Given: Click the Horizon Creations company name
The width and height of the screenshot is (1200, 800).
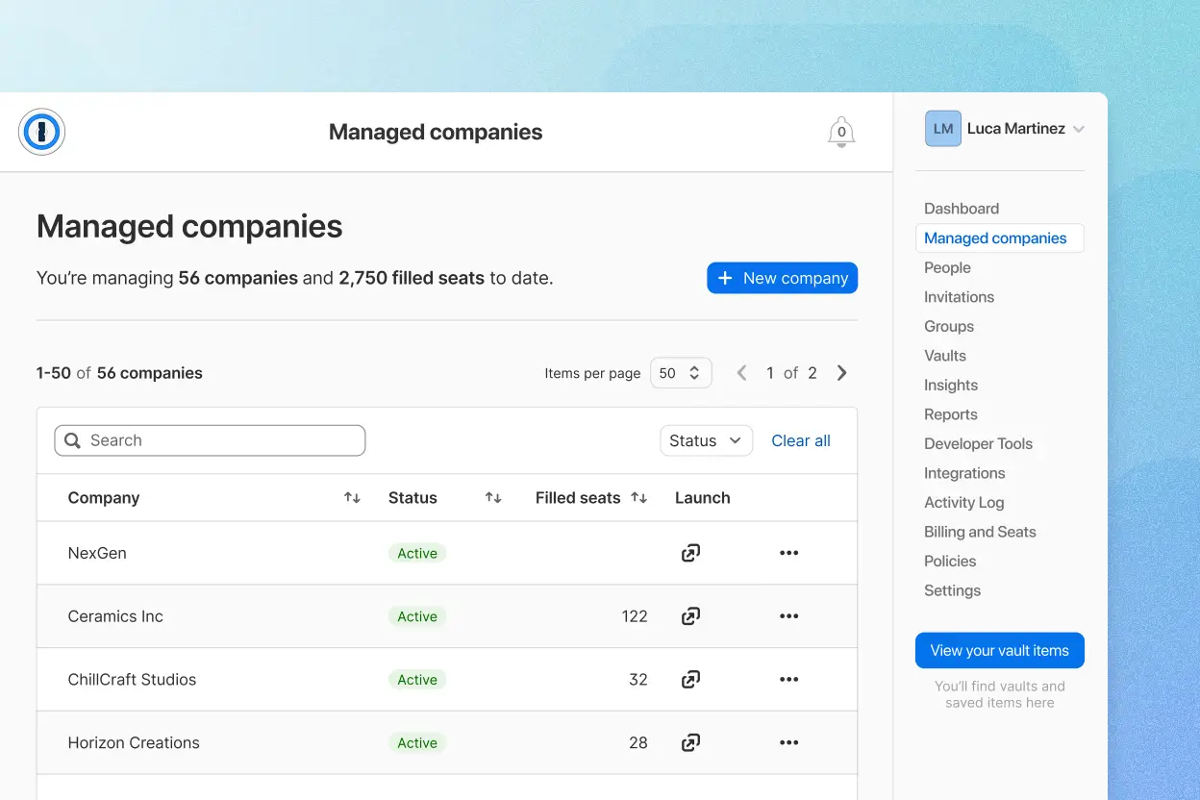Looking at the screenshot, I should tap(134, 742).
